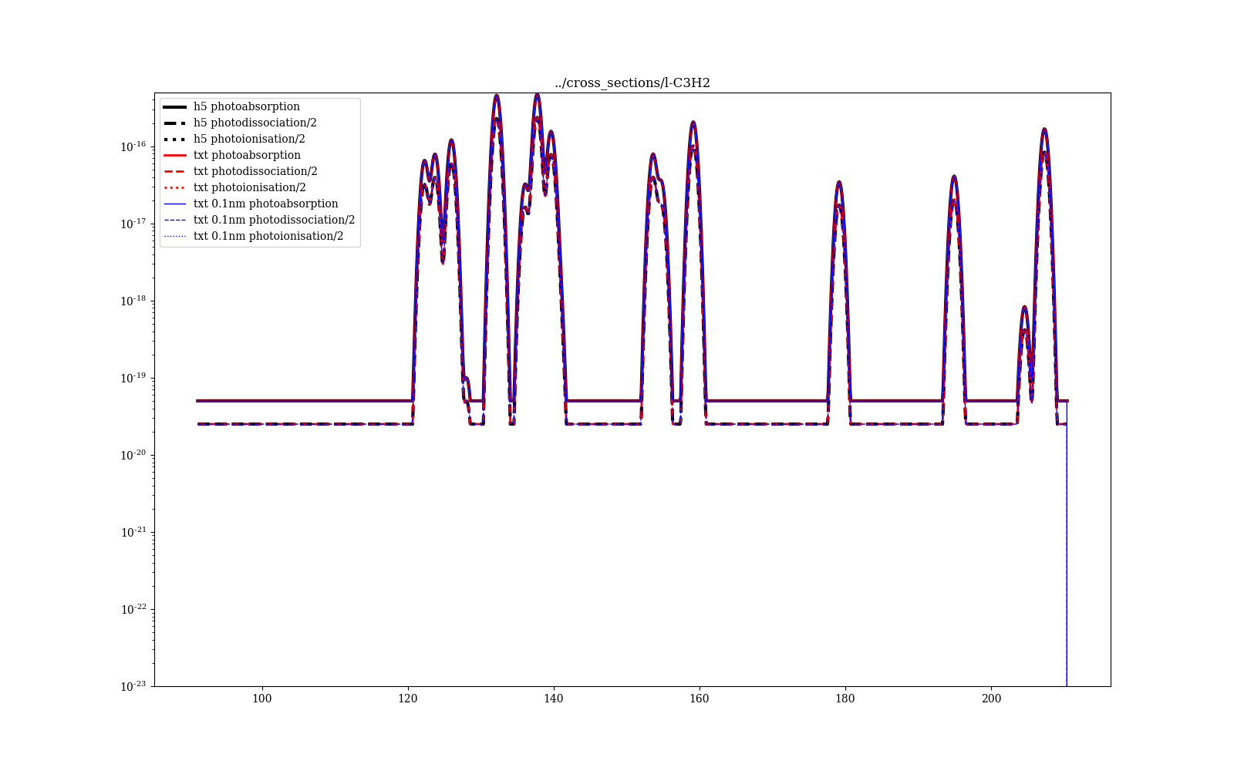Select legend entry 'txt 0.1nm photodissociation/2'

click(x=275, y=220)
